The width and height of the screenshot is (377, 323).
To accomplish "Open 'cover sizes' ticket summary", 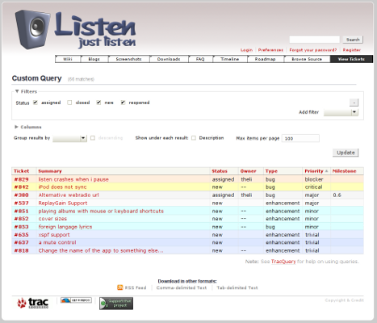I will tap(52, 219).
